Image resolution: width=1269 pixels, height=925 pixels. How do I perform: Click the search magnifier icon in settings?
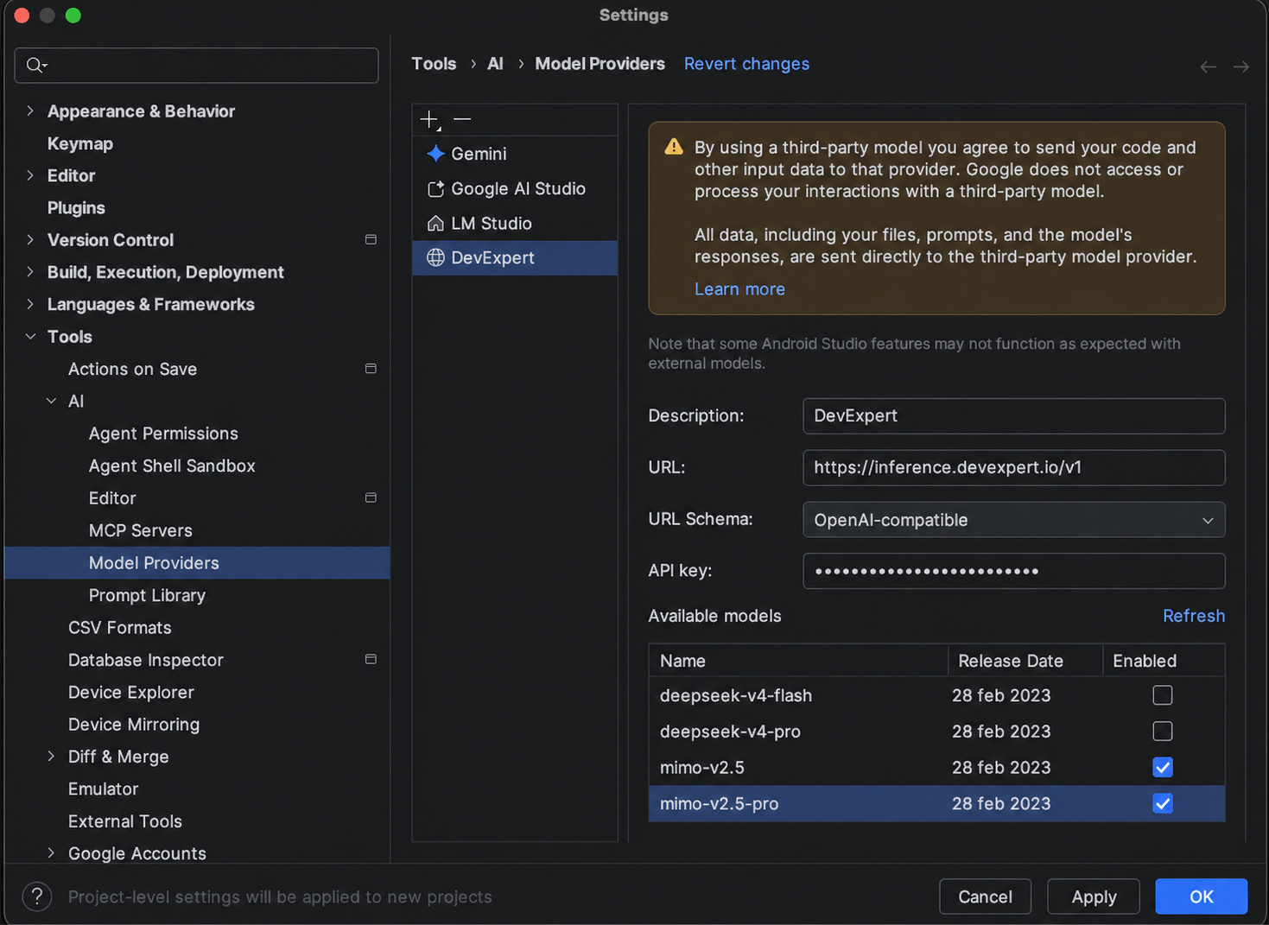(x=36, y=65)
